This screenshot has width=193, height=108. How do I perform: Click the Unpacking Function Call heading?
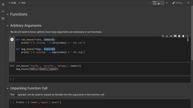[x=29, y=88]
